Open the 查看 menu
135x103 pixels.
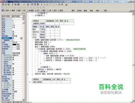pyautogui.click(x=18, y=10)
